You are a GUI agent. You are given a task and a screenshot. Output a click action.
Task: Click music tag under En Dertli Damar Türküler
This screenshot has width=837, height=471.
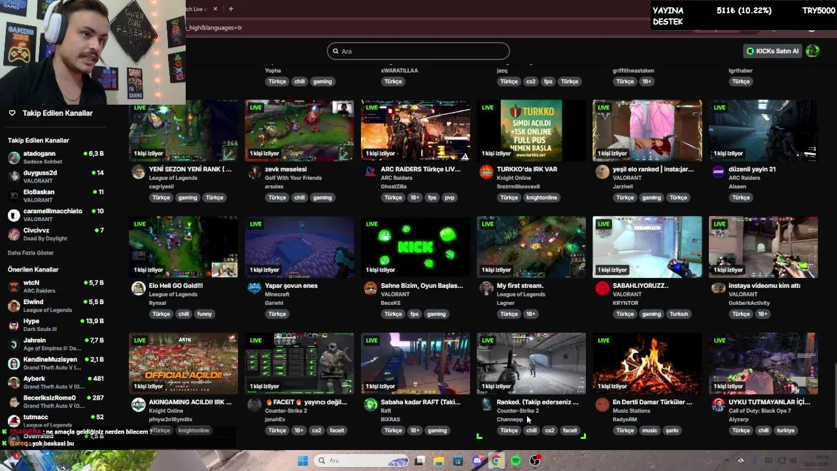[649, 430]
